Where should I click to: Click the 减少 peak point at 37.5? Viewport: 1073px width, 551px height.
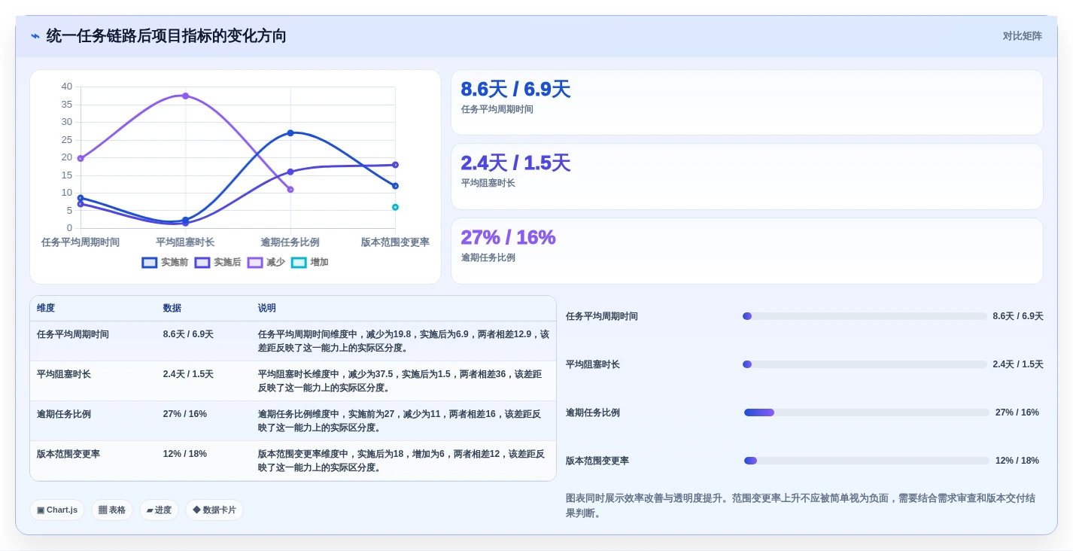tap(185, 96)
